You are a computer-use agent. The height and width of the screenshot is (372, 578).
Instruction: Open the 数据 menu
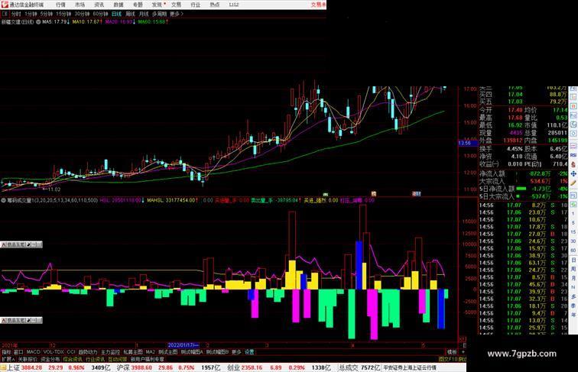tap(119, 5)
